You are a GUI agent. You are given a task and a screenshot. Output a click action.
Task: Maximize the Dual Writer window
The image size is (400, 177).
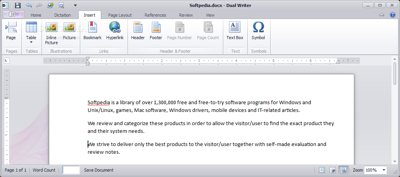(380, 5)
